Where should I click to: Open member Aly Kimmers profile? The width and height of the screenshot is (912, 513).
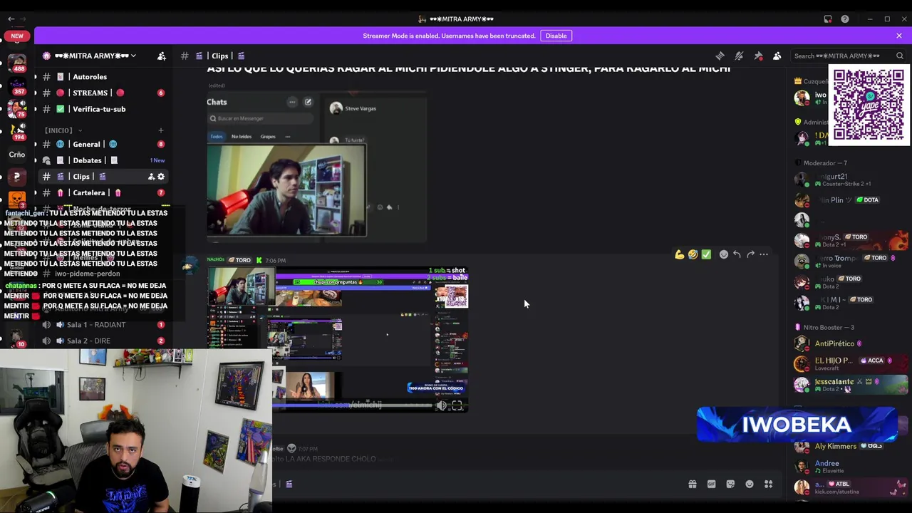coord(849,447)
